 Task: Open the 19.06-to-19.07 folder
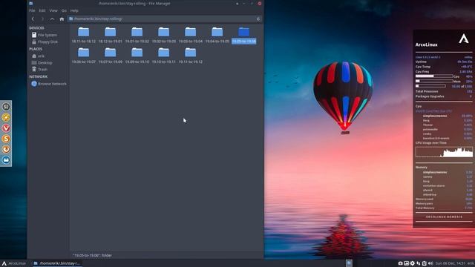pyautogui.click(x=84, y=56)
